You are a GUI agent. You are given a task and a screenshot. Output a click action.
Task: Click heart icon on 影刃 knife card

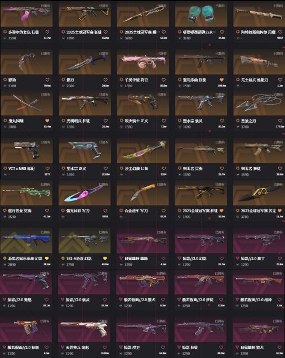105,80
